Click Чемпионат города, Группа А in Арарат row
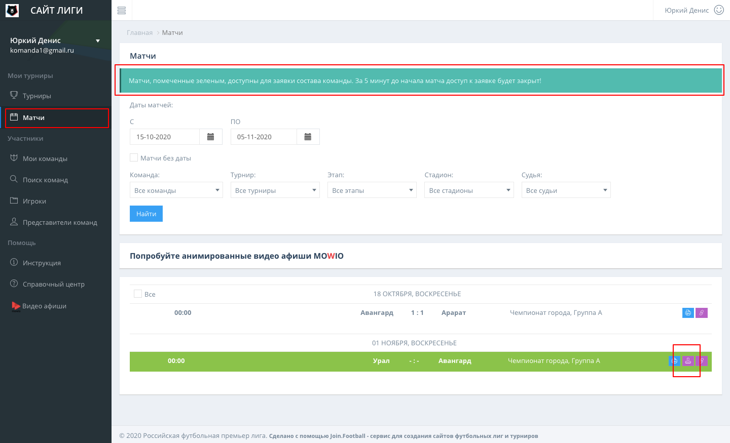 (x=556, y=313)
